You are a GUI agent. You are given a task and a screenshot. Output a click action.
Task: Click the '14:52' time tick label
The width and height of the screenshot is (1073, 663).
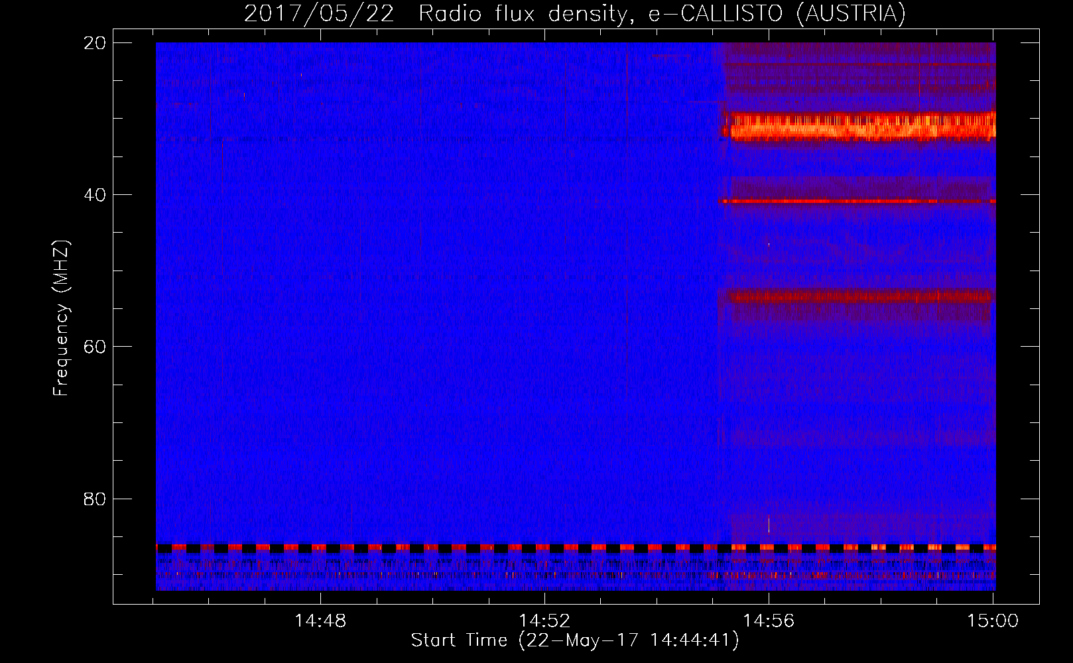coord(544,621)
